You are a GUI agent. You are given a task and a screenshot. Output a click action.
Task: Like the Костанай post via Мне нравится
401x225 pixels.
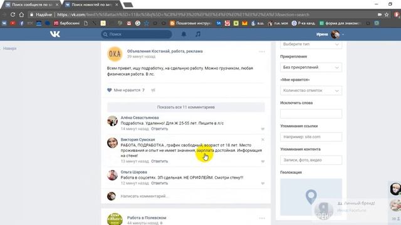pyautogui.click(x=125, y=90)
